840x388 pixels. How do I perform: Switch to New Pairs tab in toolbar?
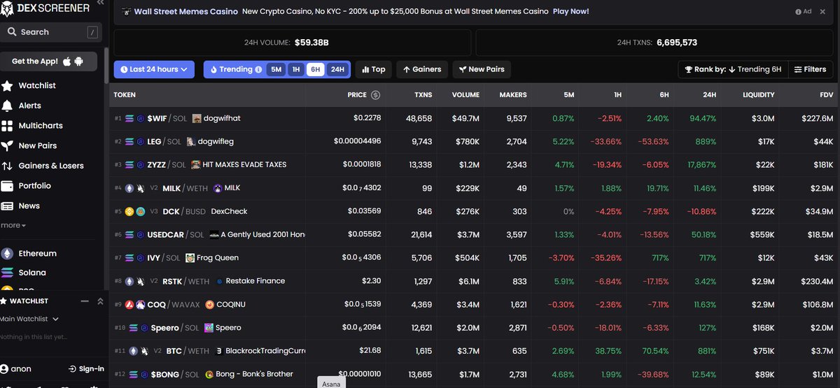(x=482, y=69)
